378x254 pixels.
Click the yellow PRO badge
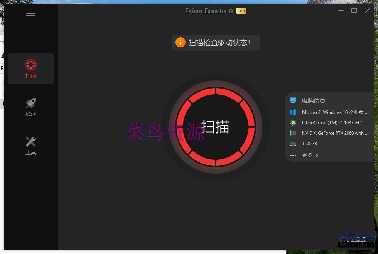241,11
